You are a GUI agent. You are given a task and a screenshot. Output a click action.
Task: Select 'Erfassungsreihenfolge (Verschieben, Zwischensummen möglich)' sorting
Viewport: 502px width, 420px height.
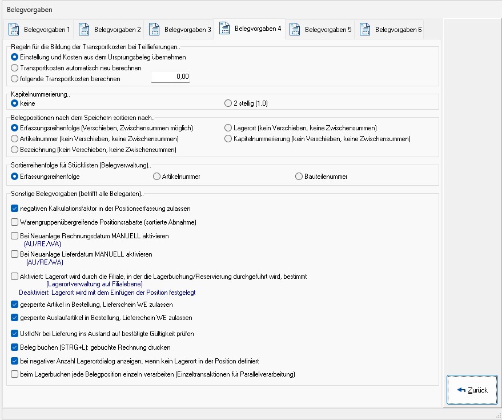point(102,128)
